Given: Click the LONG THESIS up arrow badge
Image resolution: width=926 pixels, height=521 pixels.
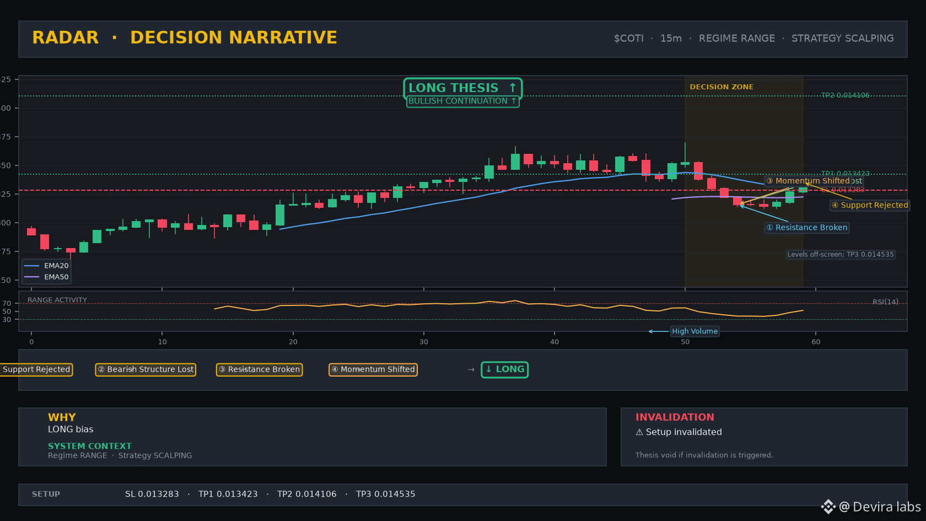Looking at the screenshot, I should coord(463,88).
